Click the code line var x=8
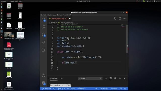This screenshot has width=161, height=91. tap(61, 41)
